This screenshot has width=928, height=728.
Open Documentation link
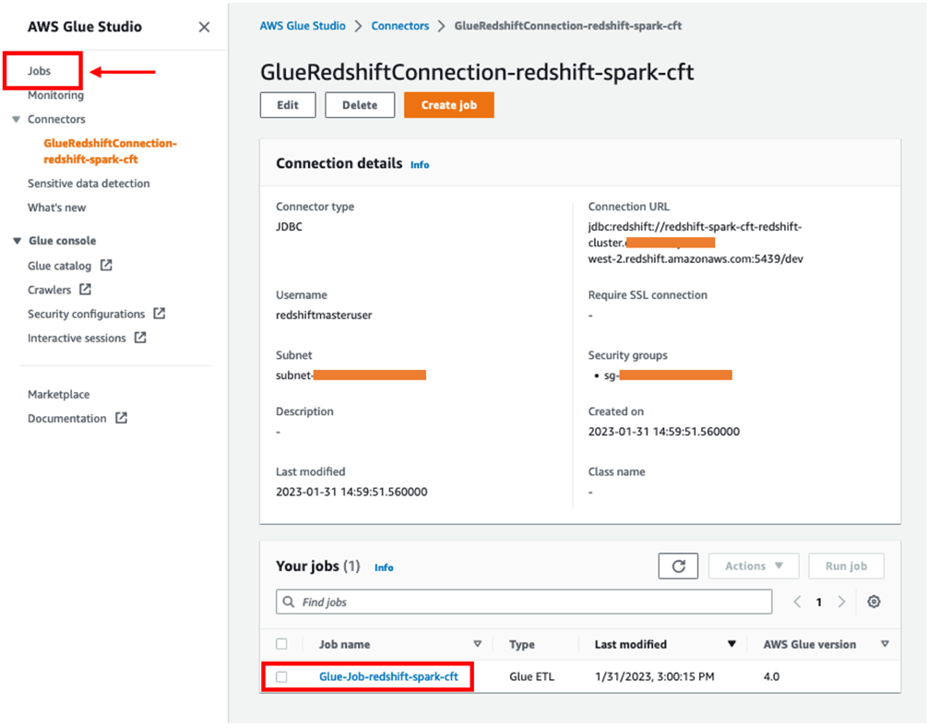tap(66, 419)
